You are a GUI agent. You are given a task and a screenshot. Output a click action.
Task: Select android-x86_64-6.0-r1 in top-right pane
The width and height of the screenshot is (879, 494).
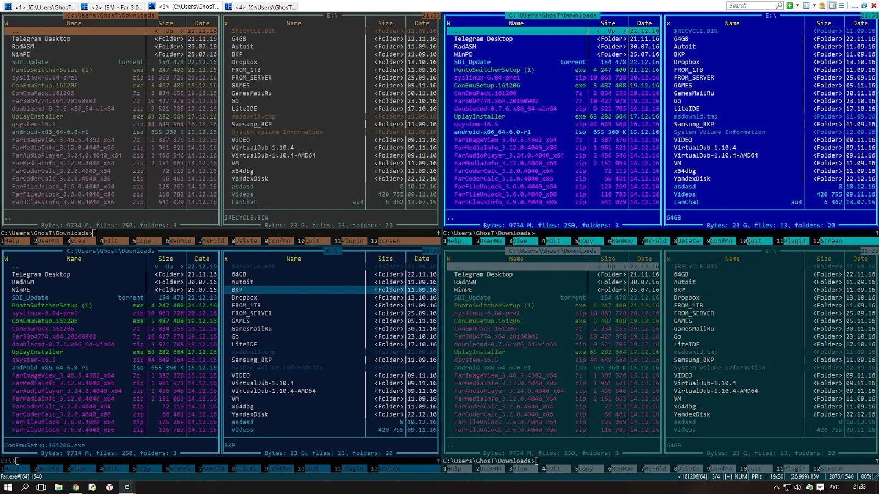click(492, 132)
